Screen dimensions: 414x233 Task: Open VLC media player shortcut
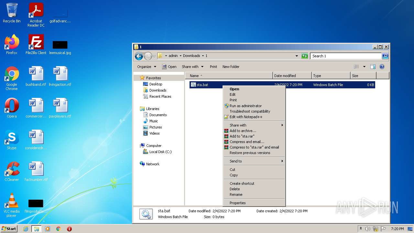(x=12, y=205)
